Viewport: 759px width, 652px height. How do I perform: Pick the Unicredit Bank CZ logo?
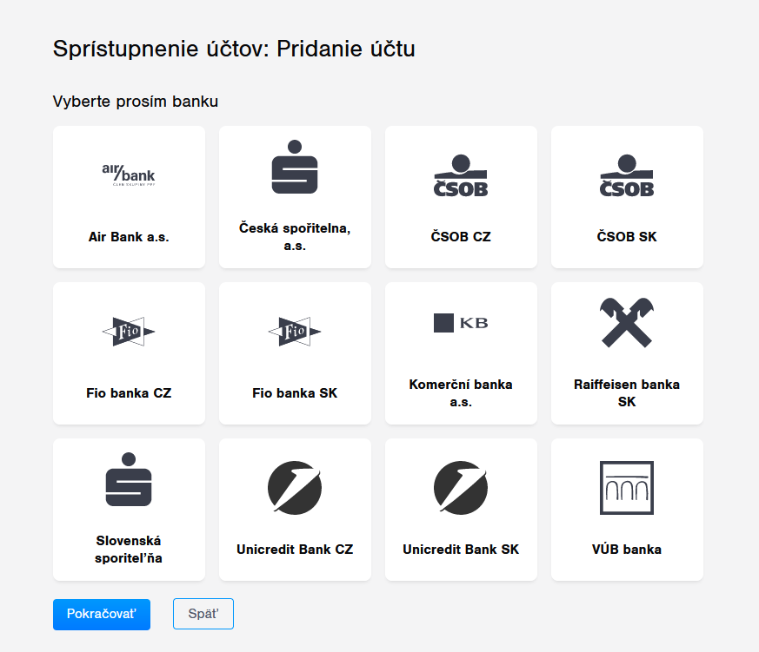point(295,487)
